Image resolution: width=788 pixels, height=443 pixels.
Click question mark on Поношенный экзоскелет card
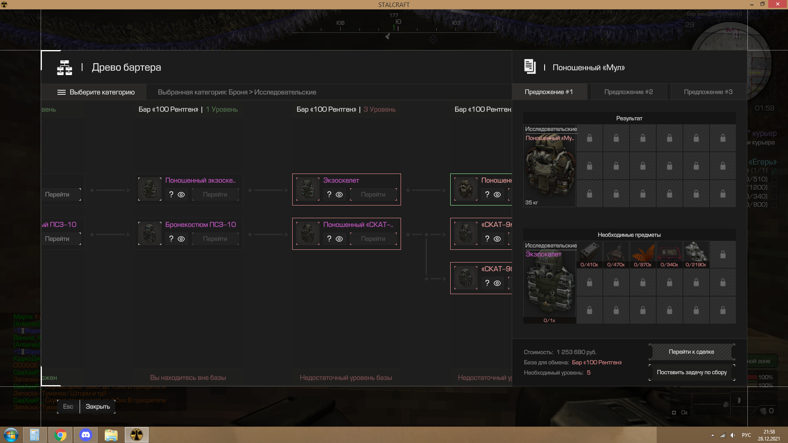171,194
